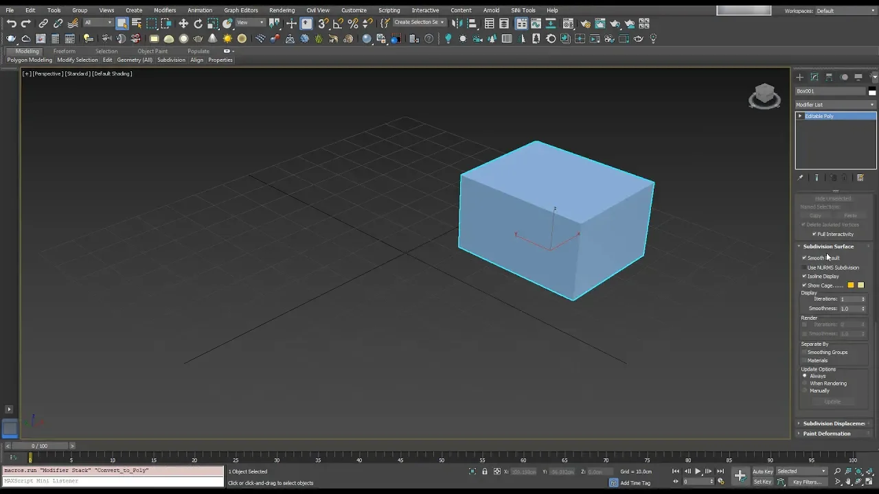Open the Modifiers menu

coord(165,10)
